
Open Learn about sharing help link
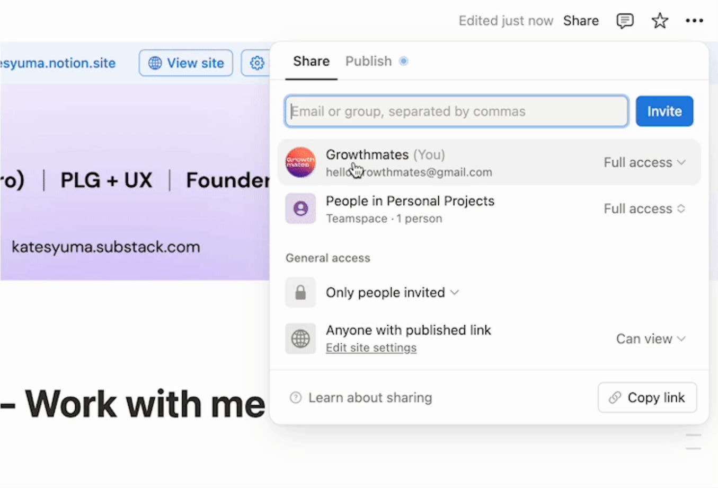[370, 397]
